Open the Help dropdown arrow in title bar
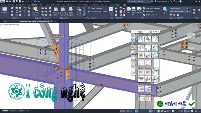201x113 pixels. 183,1
